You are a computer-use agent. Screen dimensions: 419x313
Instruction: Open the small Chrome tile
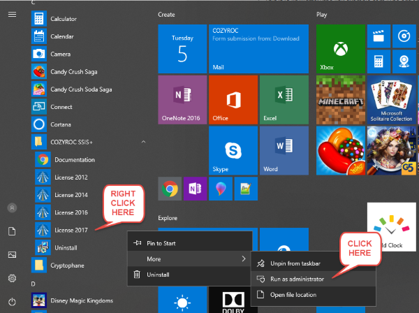(x=170, y=189)
